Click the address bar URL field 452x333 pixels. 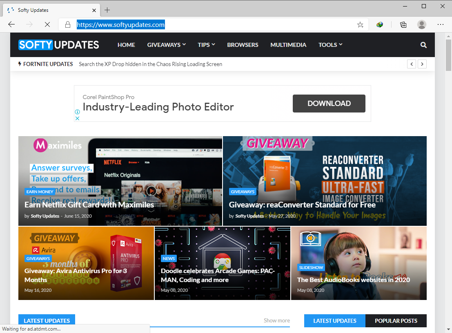click(213, 25)
